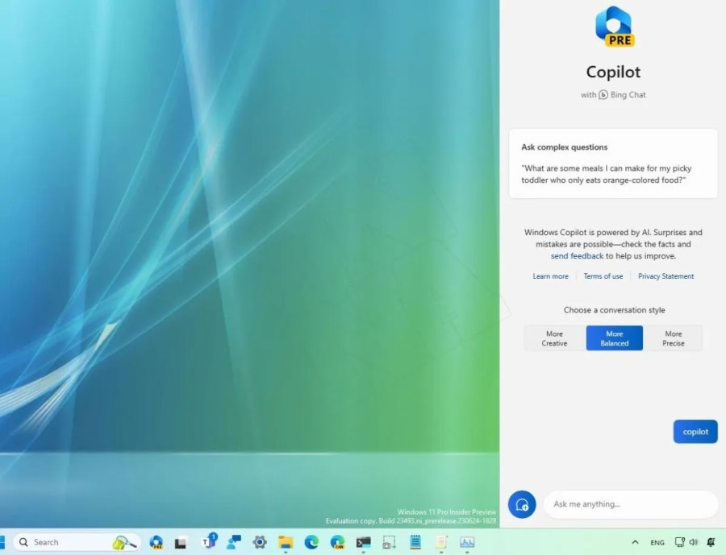This screenshot has height=555, width=726.
Task: Select More Balanced conversation style
Action: point(615,338)
